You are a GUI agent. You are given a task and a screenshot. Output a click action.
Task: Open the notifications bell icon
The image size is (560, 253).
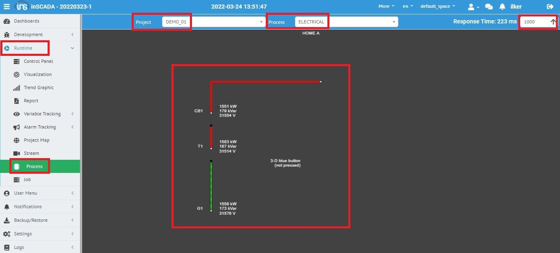502,7
